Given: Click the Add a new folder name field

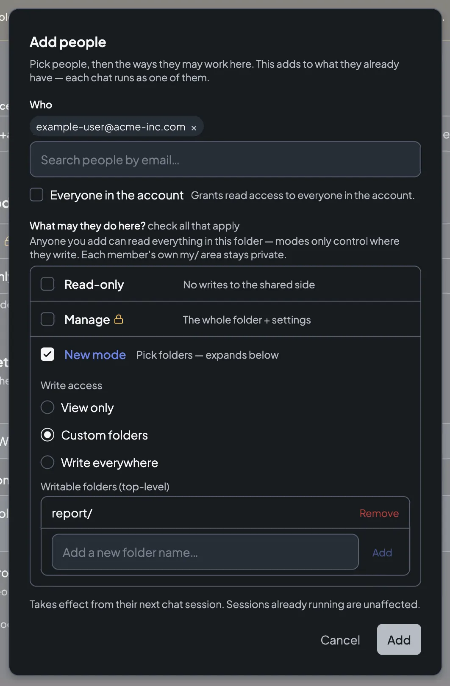Looking at the screenshot, I should [205, 552].
